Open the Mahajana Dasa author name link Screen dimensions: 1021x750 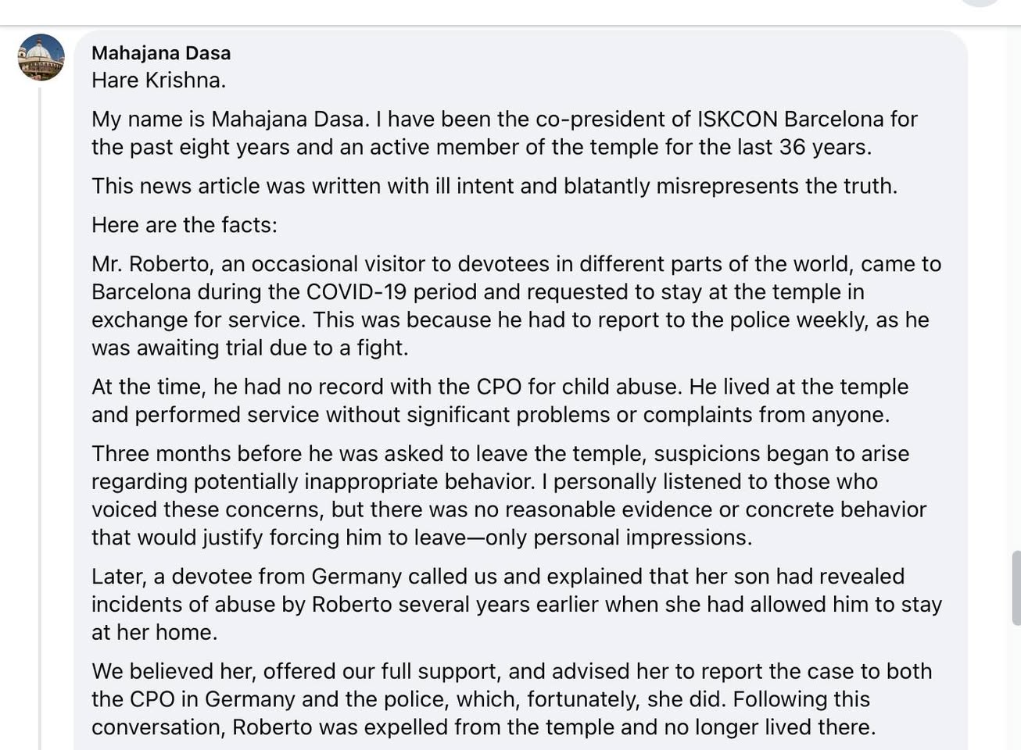coord(161,53)
